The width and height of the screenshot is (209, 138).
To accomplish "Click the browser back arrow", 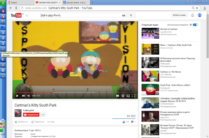I will [11, 8].
